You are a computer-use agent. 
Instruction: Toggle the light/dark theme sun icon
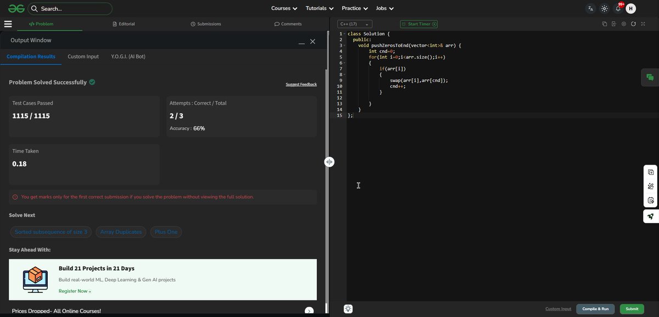[604, 8]
